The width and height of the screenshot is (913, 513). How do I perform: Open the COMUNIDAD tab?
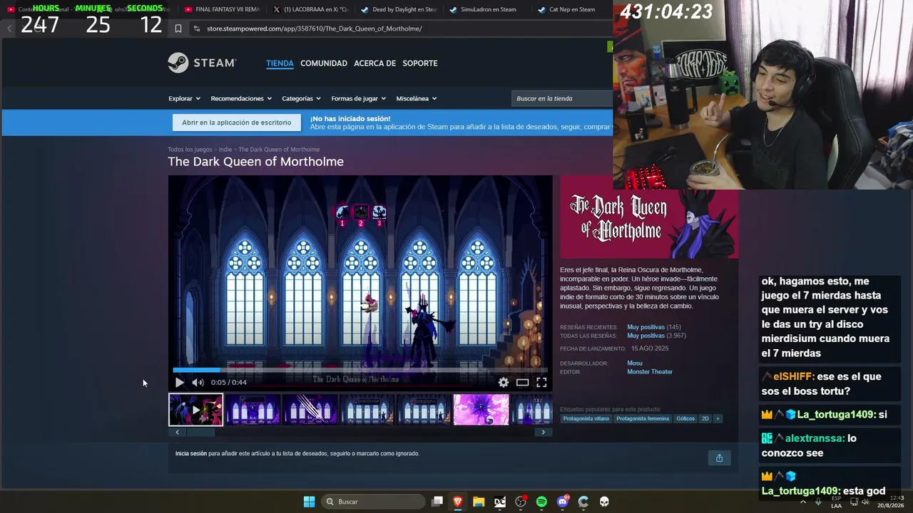pos(324,63)
